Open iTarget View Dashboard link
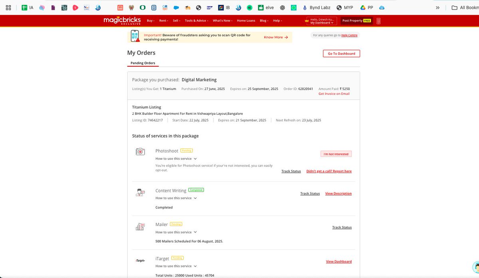The image size is (479, 278). [339, 262]
